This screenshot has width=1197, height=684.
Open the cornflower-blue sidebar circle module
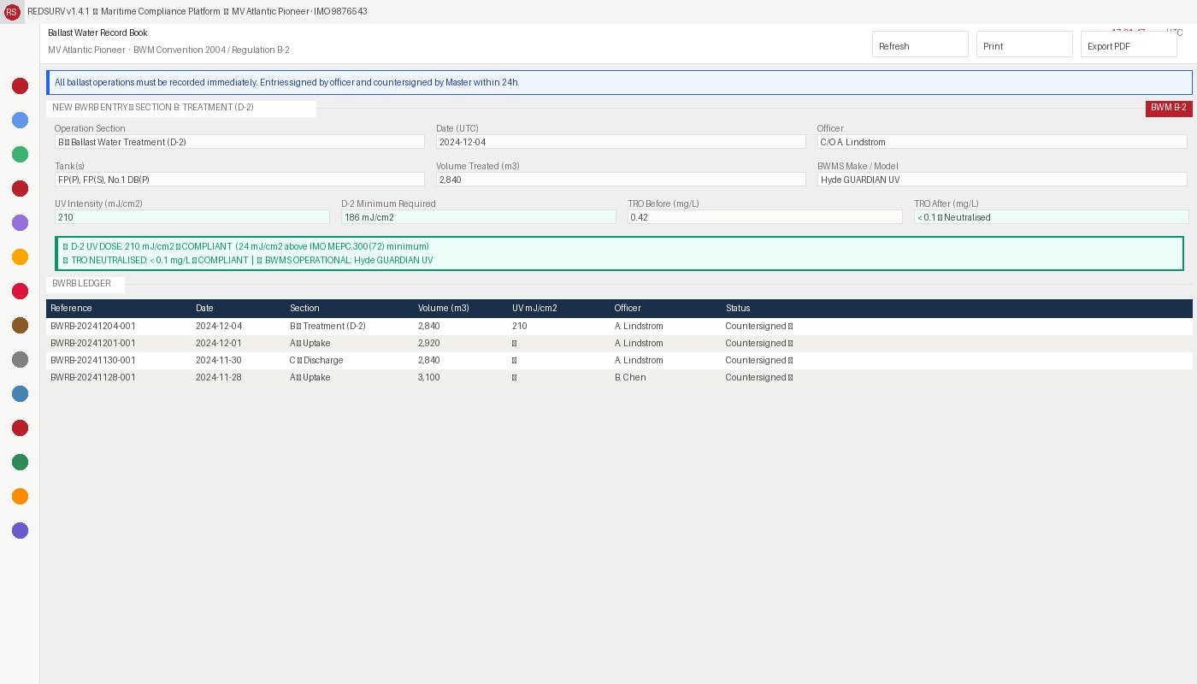coord(20,120)
